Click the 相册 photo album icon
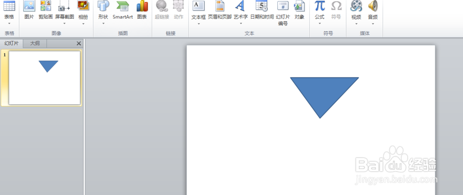 point(83,6)
